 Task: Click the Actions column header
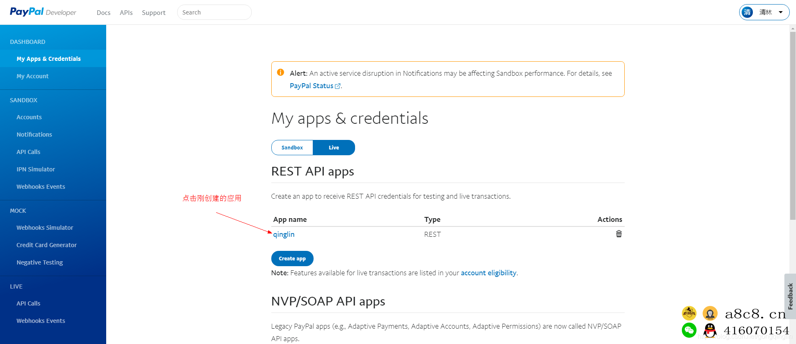pos(610,219)
